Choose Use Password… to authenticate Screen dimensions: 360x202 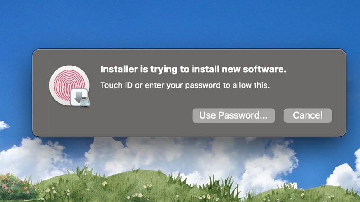234,115
